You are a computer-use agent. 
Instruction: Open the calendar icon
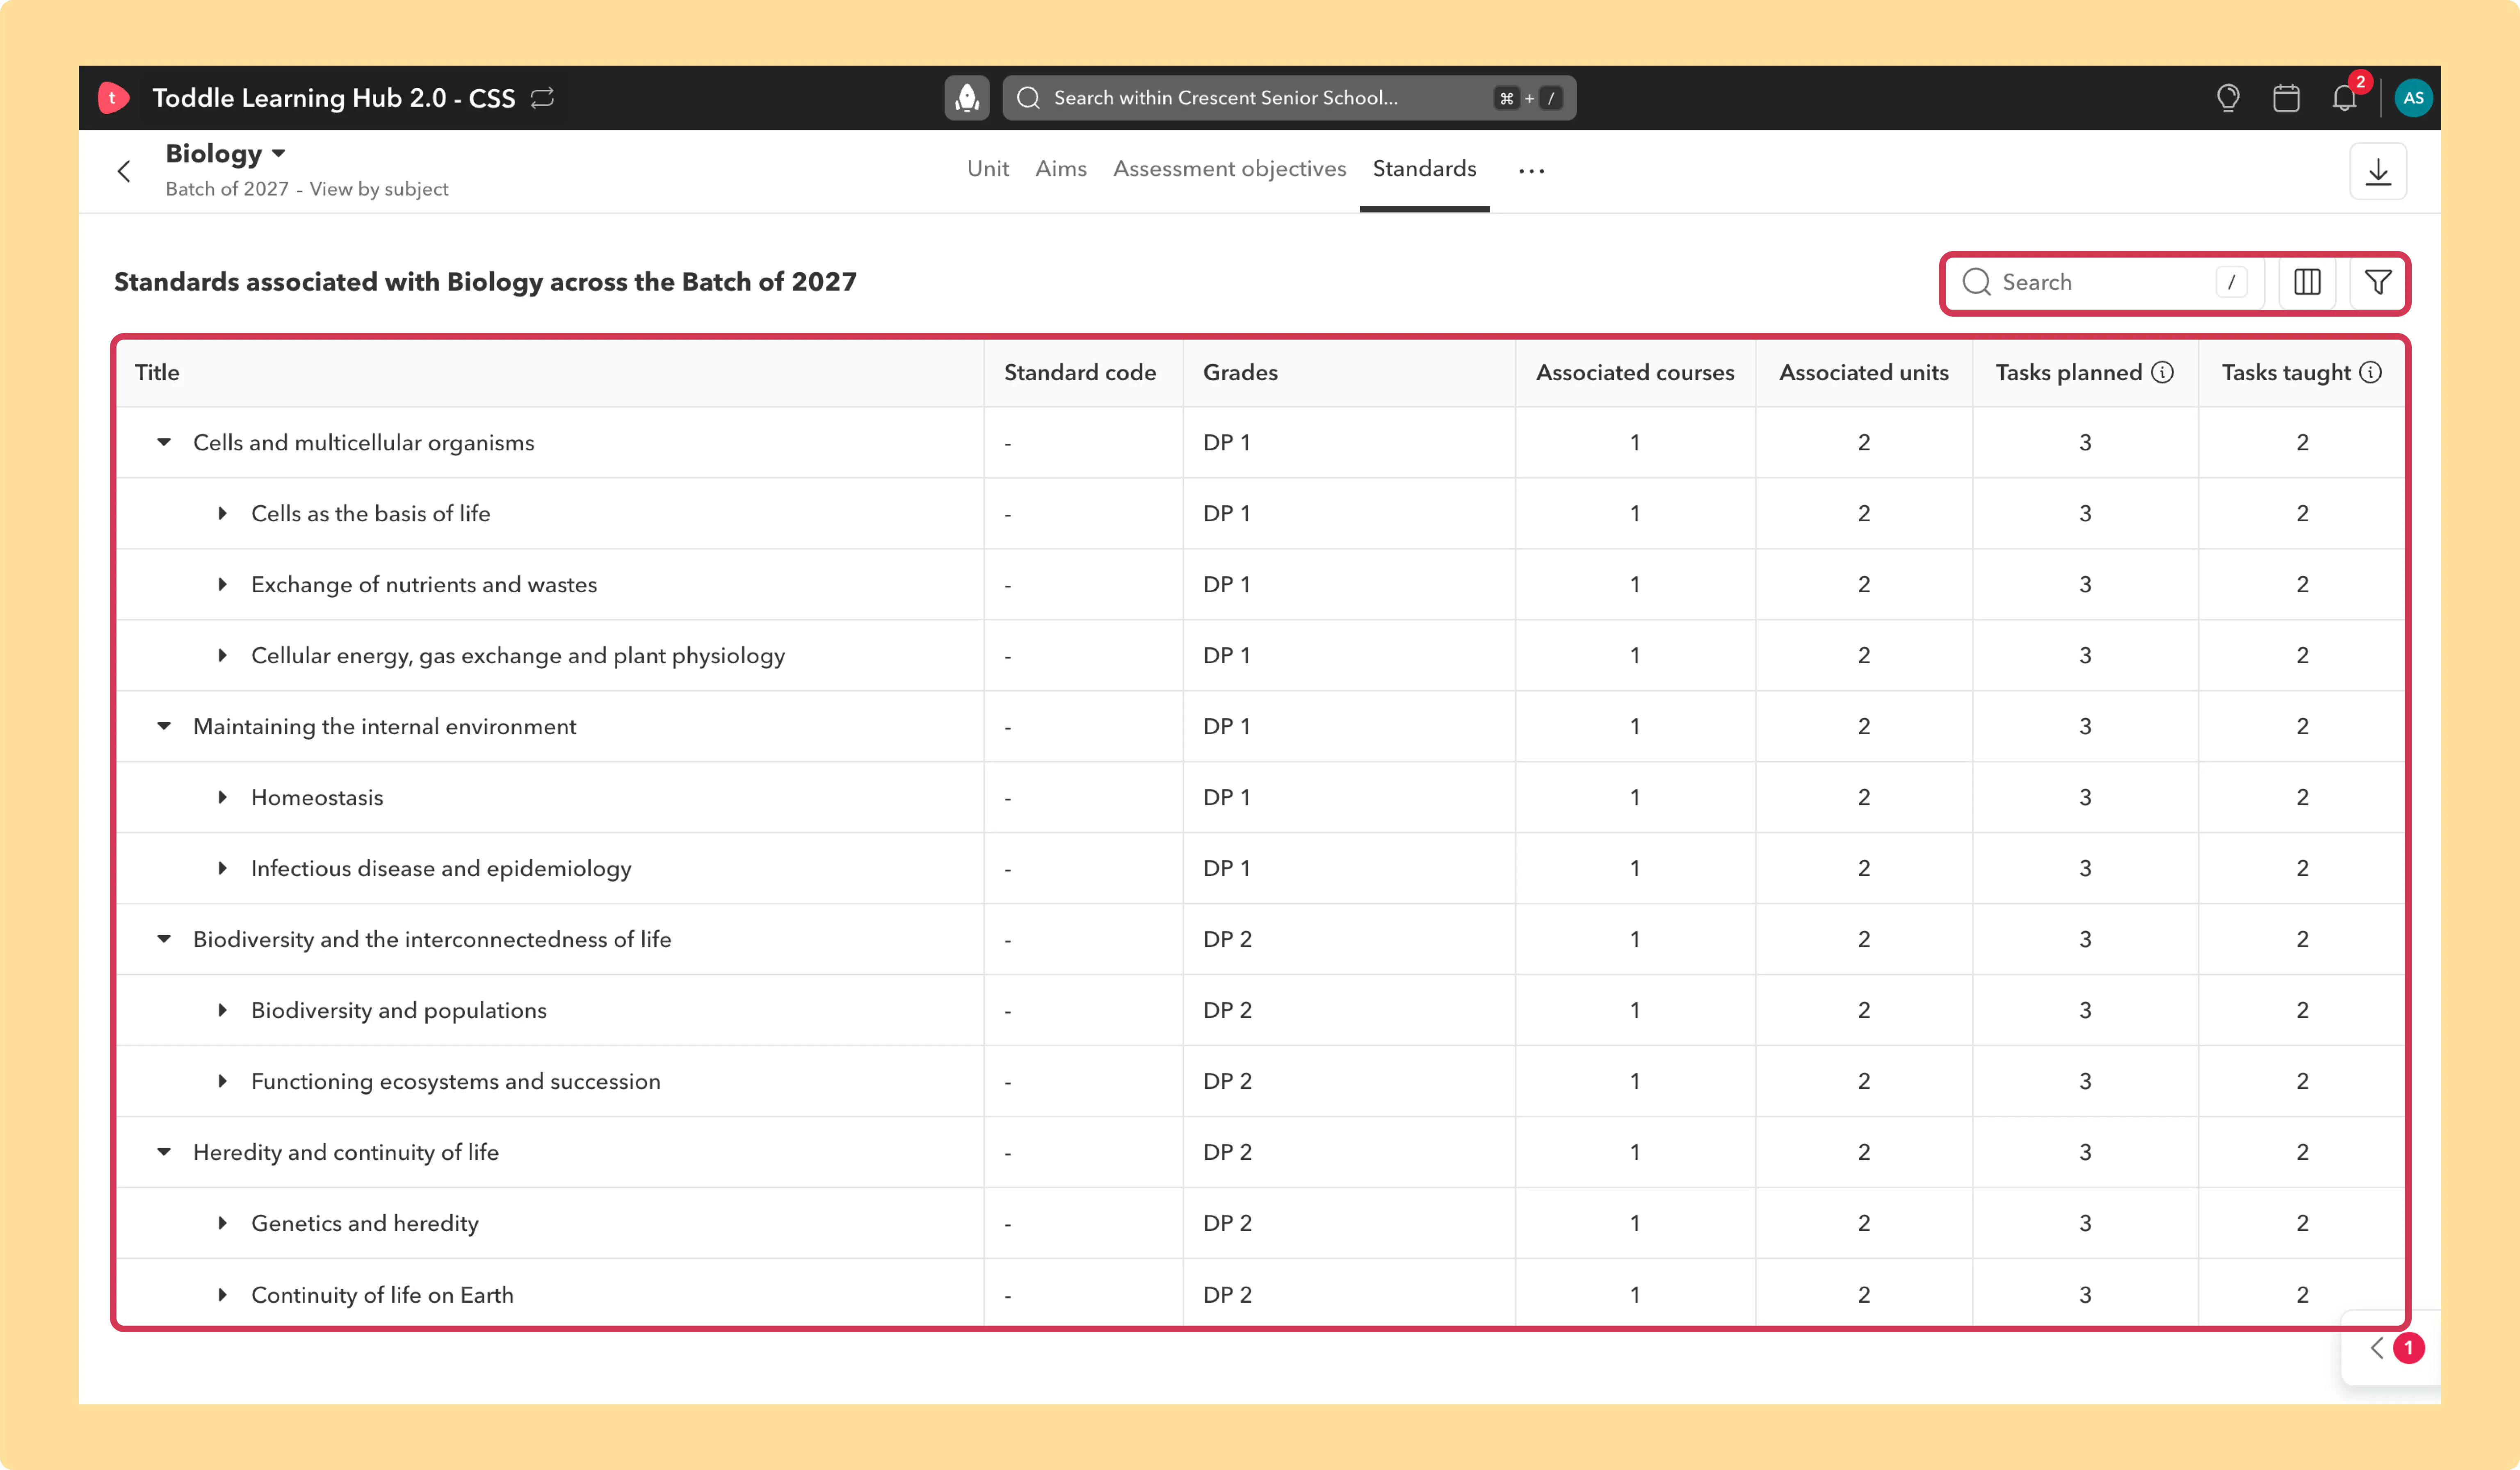coord(2286,98)
